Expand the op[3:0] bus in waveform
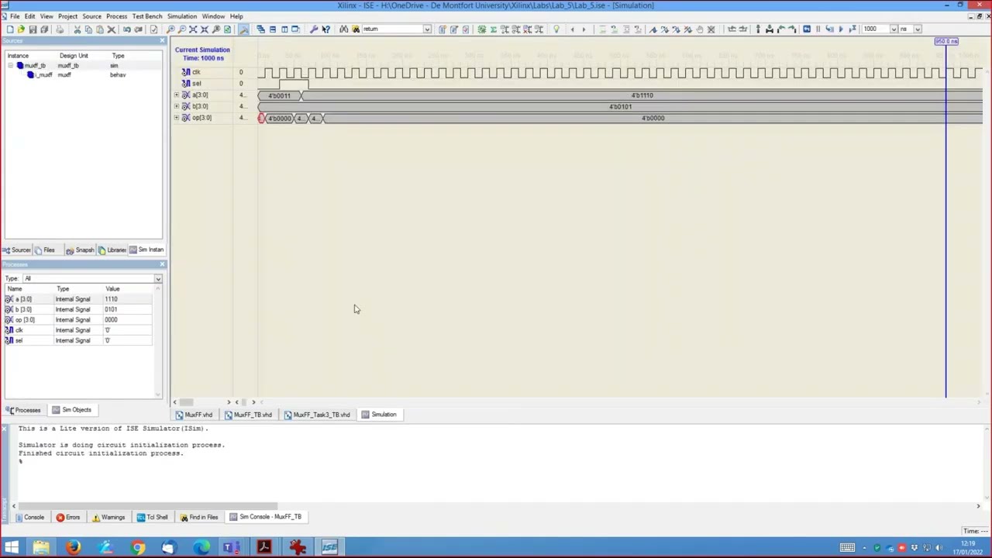 (176, 118)
